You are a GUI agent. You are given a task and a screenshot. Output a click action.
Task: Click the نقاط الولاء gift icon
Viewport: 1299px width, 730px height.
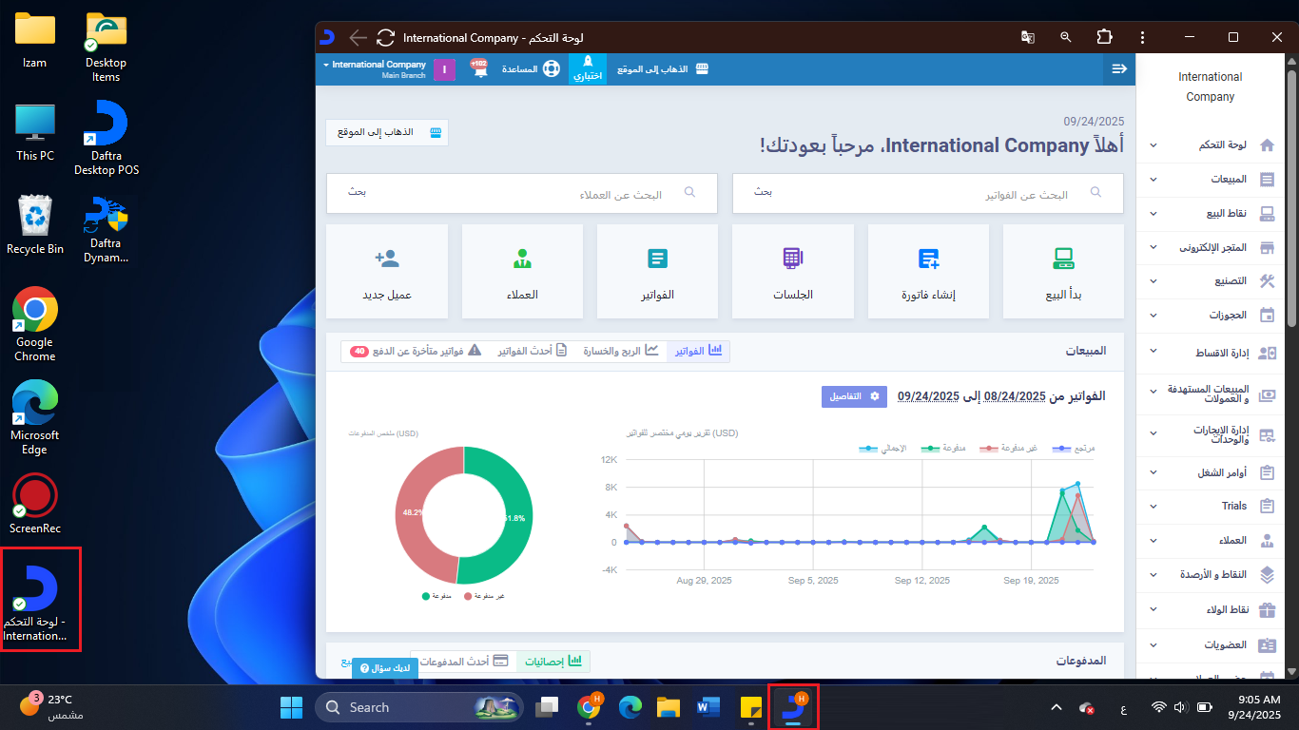pos(1266,609)
